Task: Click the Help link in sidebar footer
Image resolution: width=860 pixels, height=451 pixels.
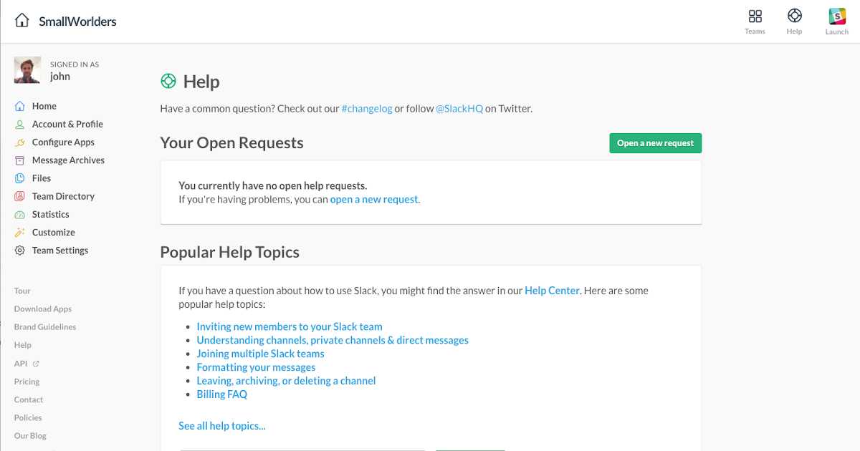Action: [x=23, y=345]
